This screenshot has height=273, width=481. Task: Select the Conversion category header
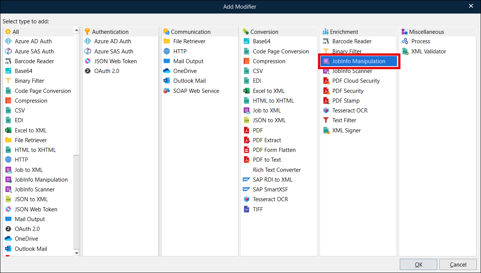click(x=279, y=32)
